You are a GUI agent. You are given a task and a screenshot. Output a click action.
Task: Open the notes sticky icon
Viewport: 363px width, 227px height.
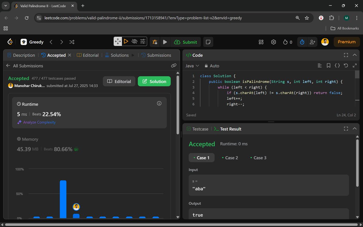(208, 42)
